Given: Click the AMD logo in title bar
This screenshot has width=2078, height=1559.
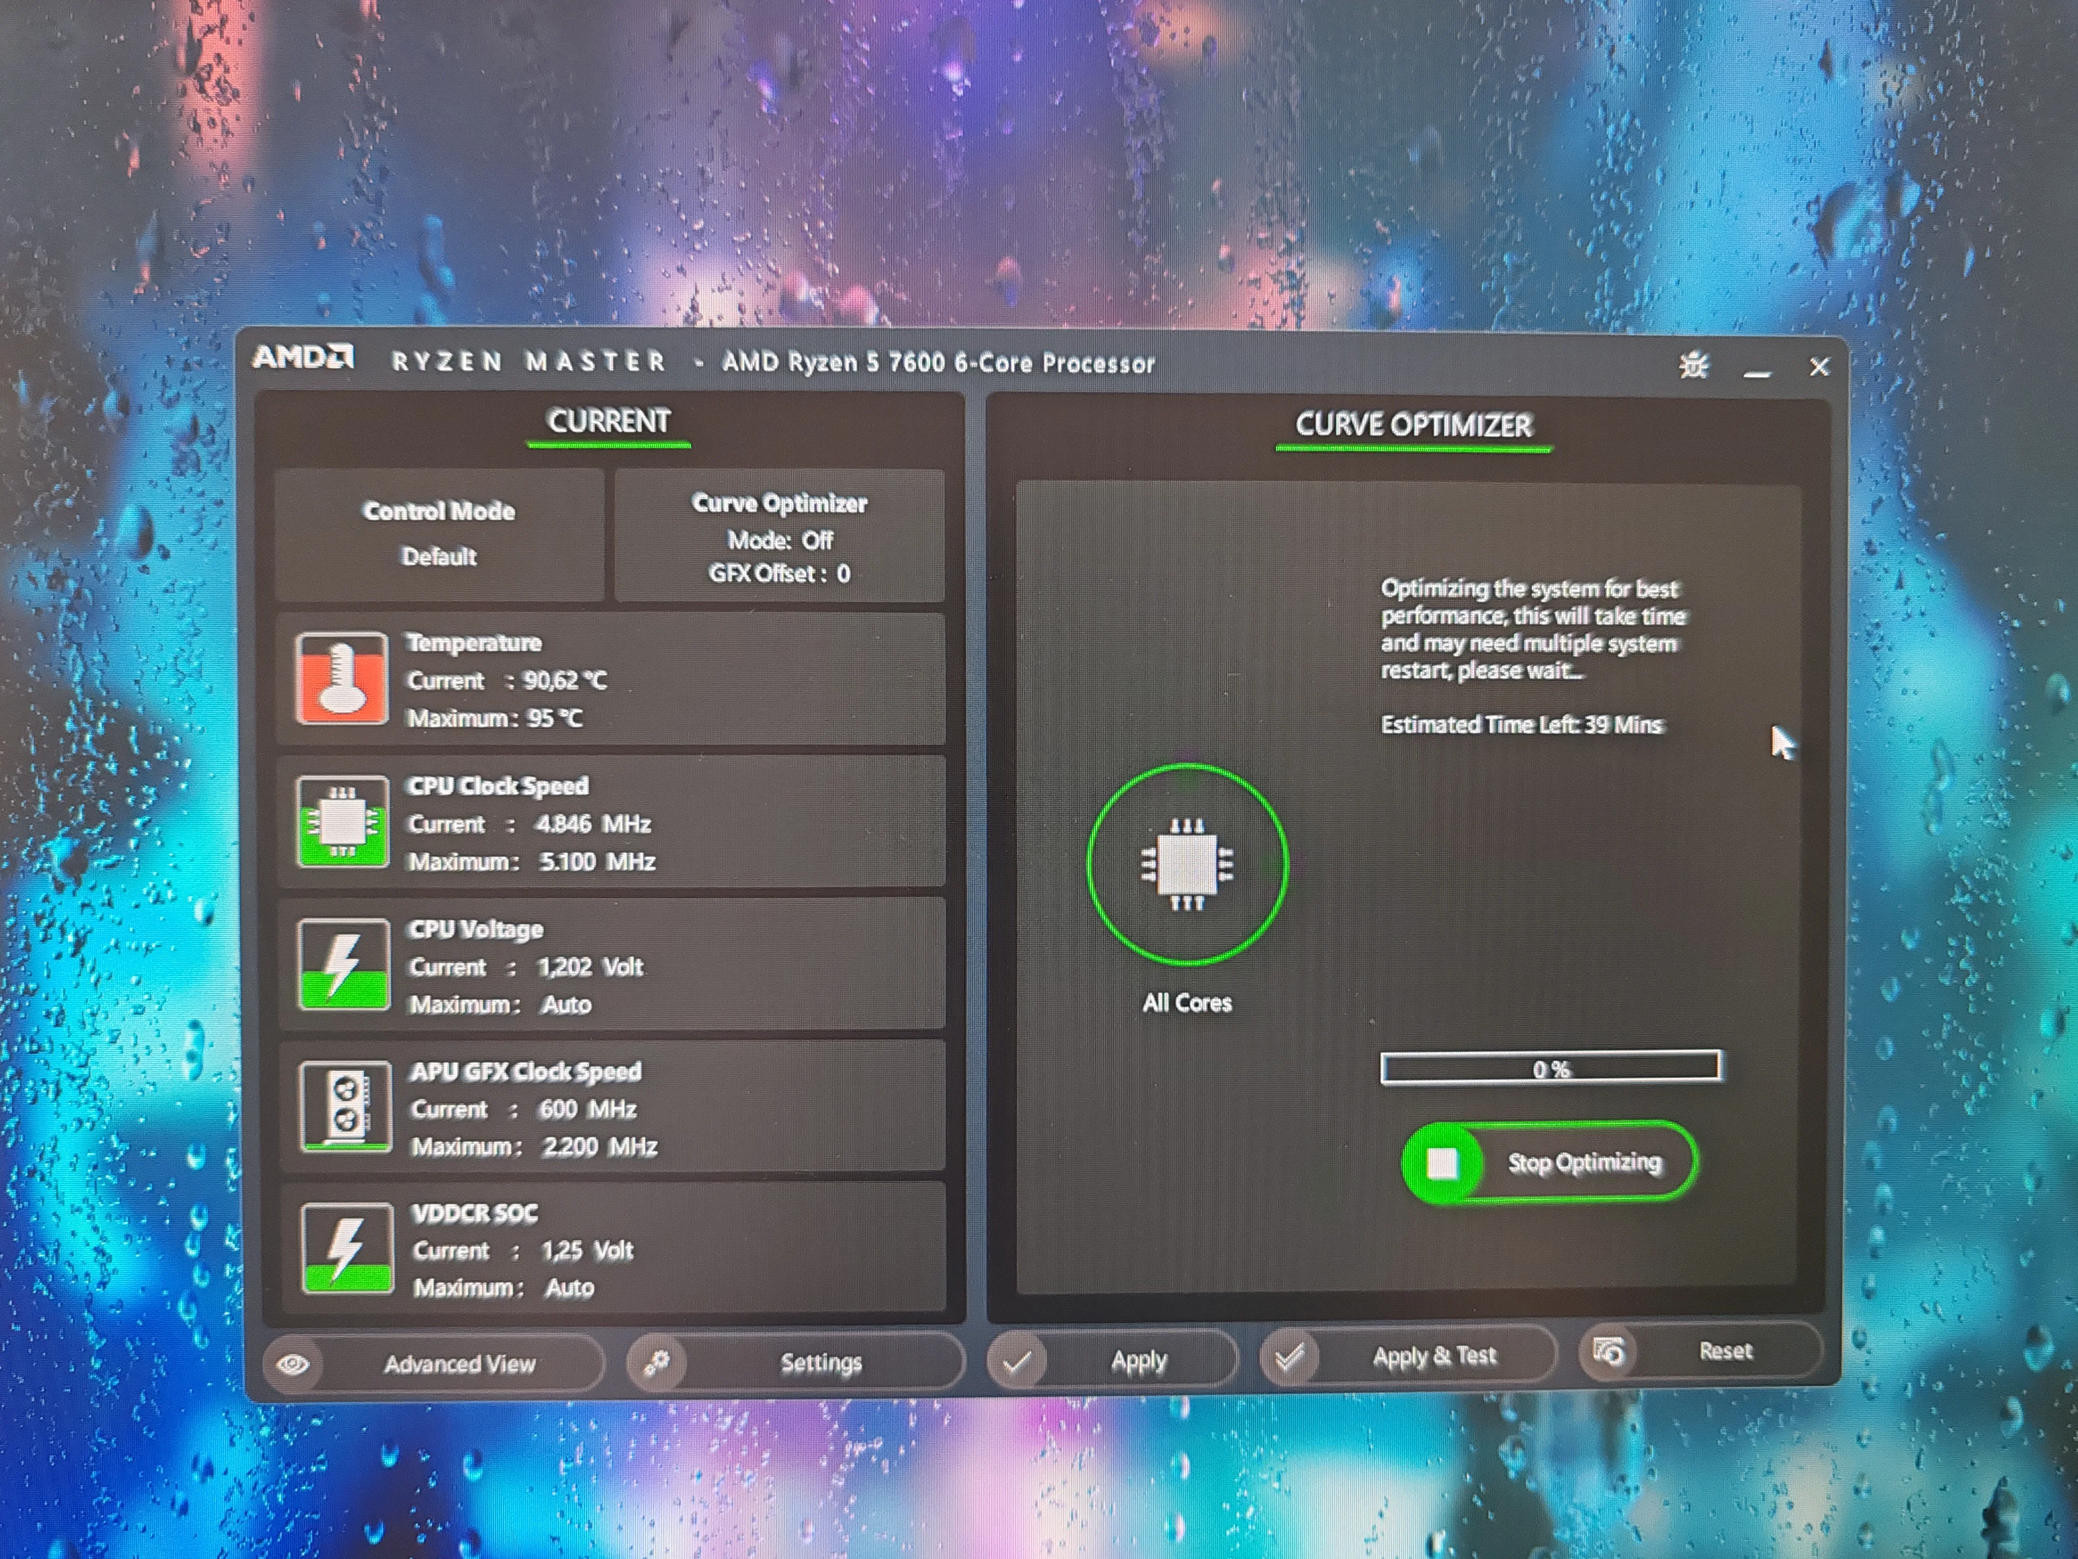Looking at the screenshot, I should tap(303, 357).
